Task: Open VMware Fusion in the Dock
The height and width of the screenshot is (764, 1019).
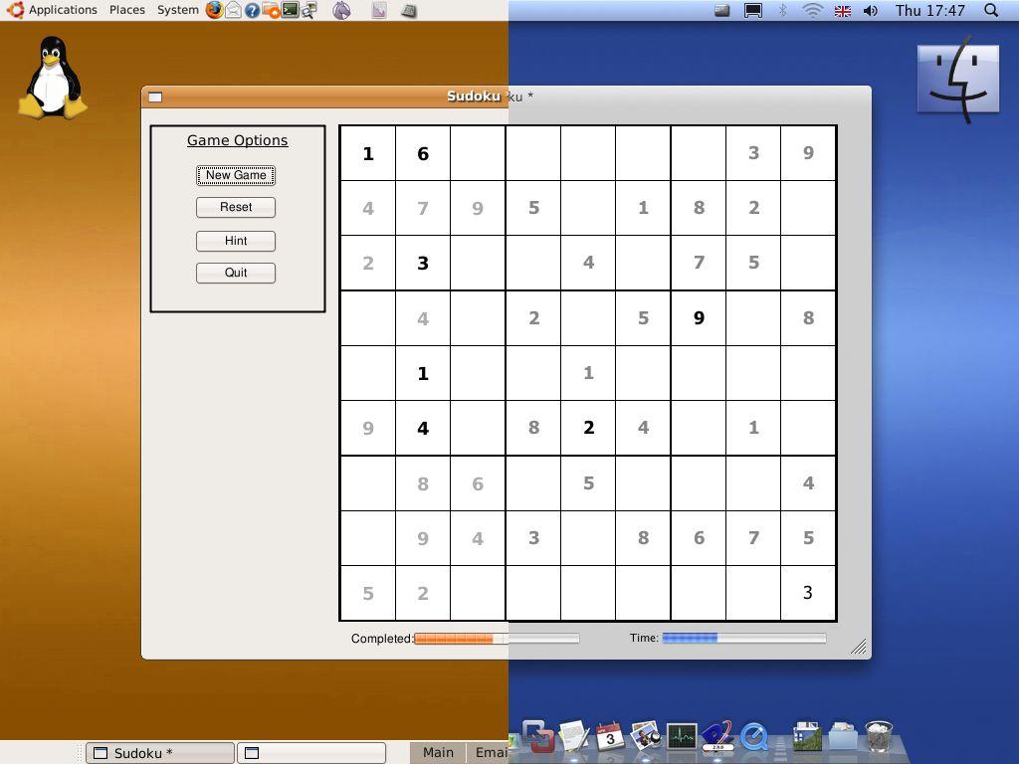Action: click(x=537, y=736)
